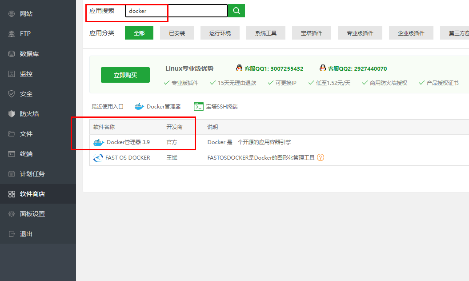Click developer 王斌 in FAST OS DOCKER row
This screenshot has width=469, height=281.
pyautogui.click(x=172, y=158)
